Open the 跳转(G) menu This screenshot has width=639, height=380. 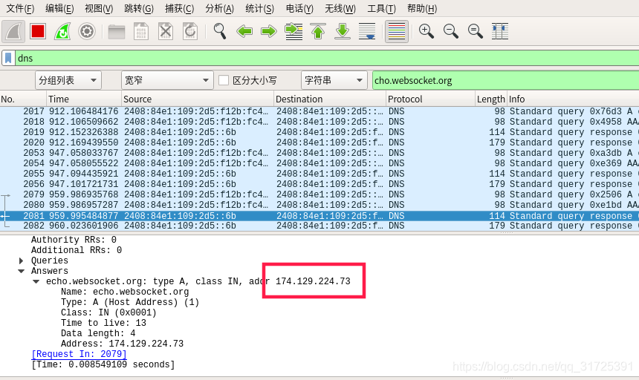click(138, 8)
